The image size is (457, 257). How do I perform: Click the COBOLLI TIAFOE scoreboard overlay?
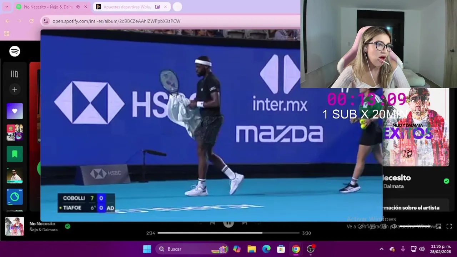[x=86, y=203]
